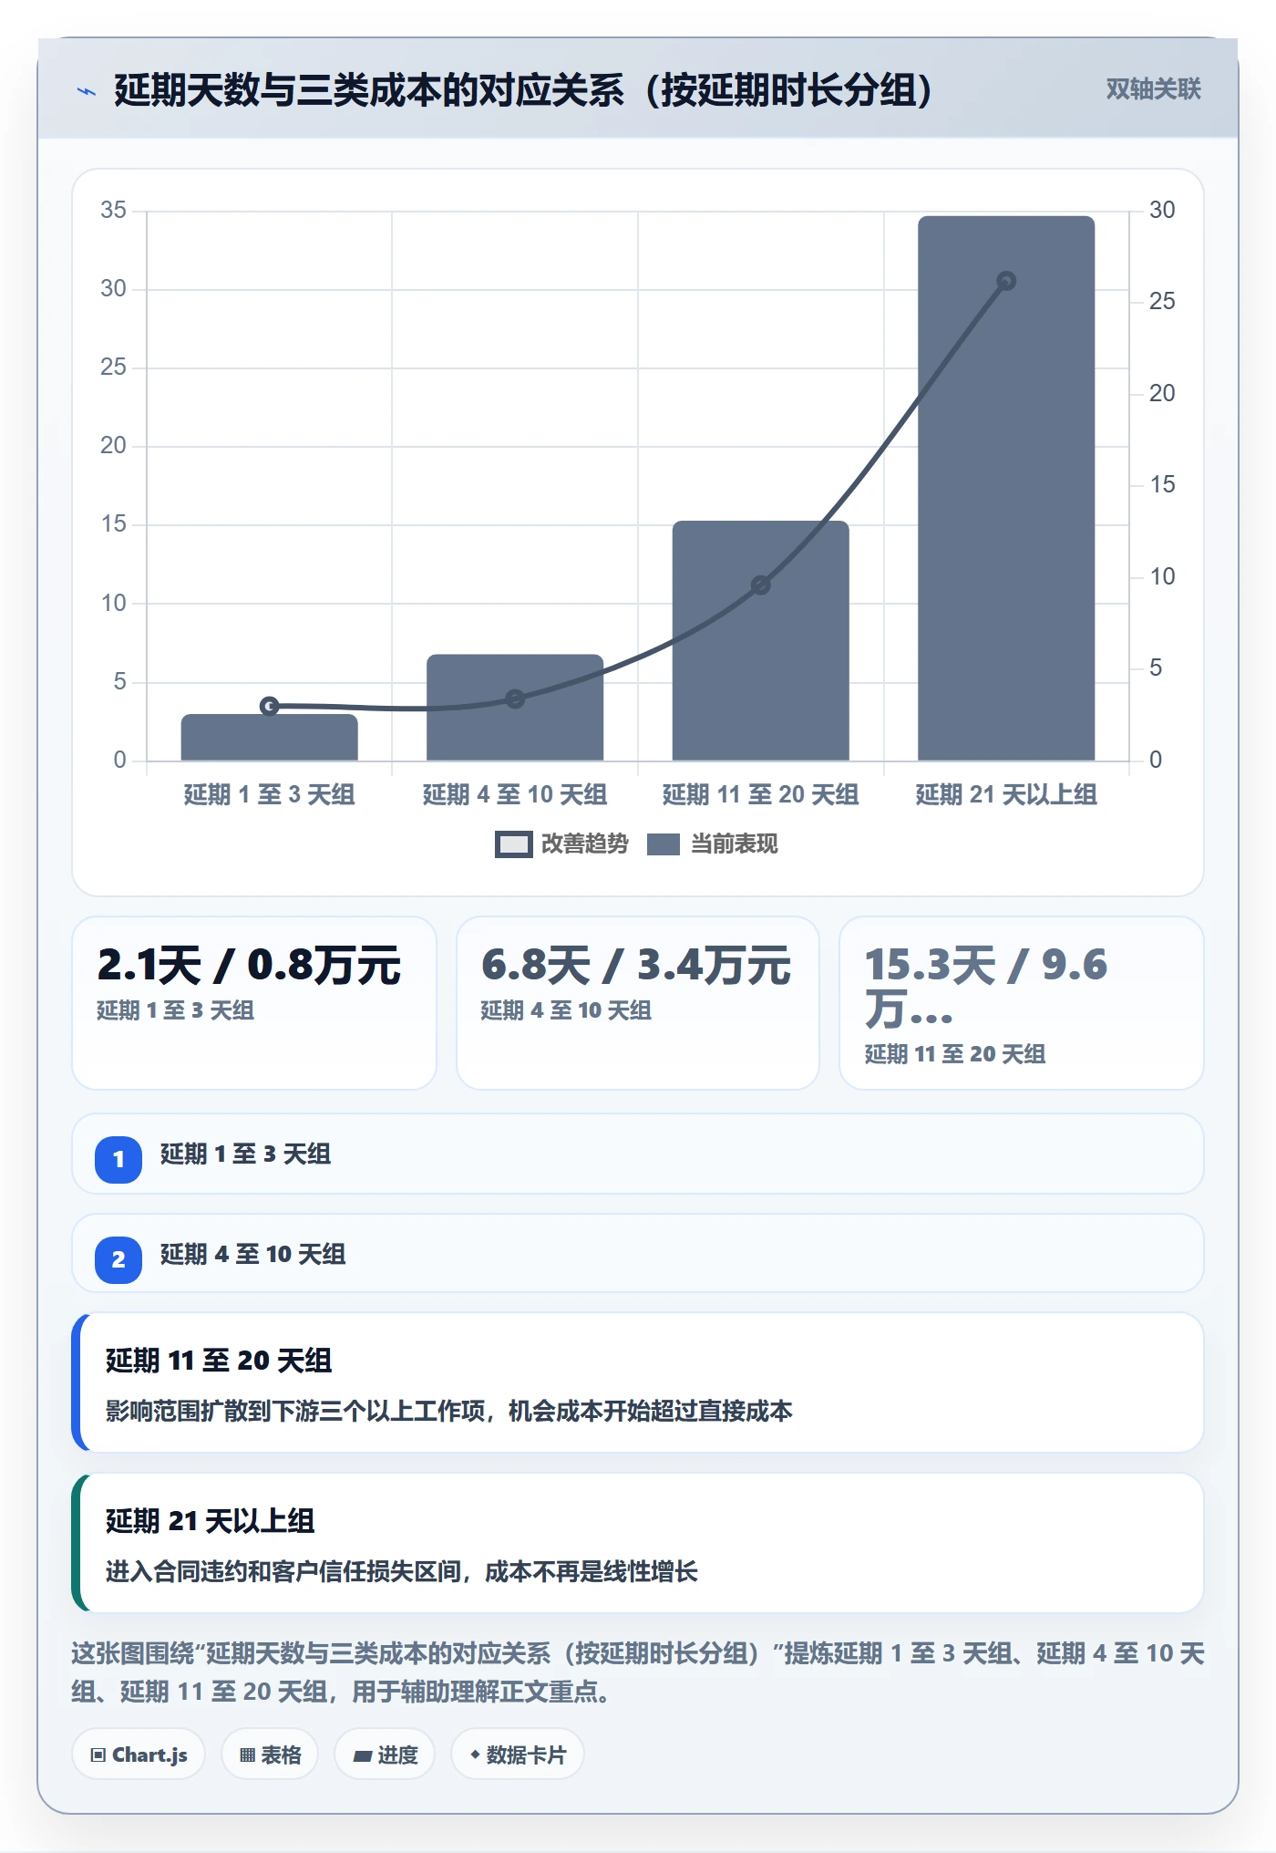Select the 双轴关联 badge in the header
The height and width of the screenshot is (1853, 1276).
(1153, 89)
